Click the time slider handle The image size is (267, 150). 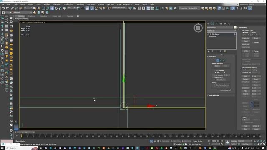(x=24, y=132)
